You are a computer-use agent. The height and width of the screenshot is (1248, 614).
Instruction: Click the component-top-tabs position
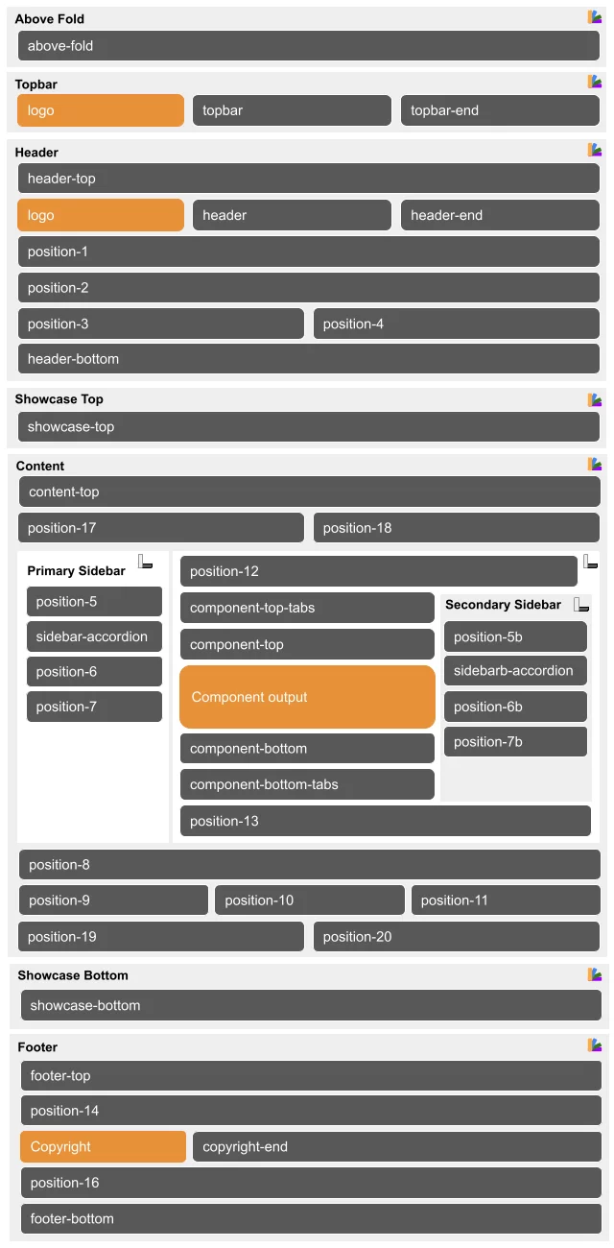click(307, 608)
